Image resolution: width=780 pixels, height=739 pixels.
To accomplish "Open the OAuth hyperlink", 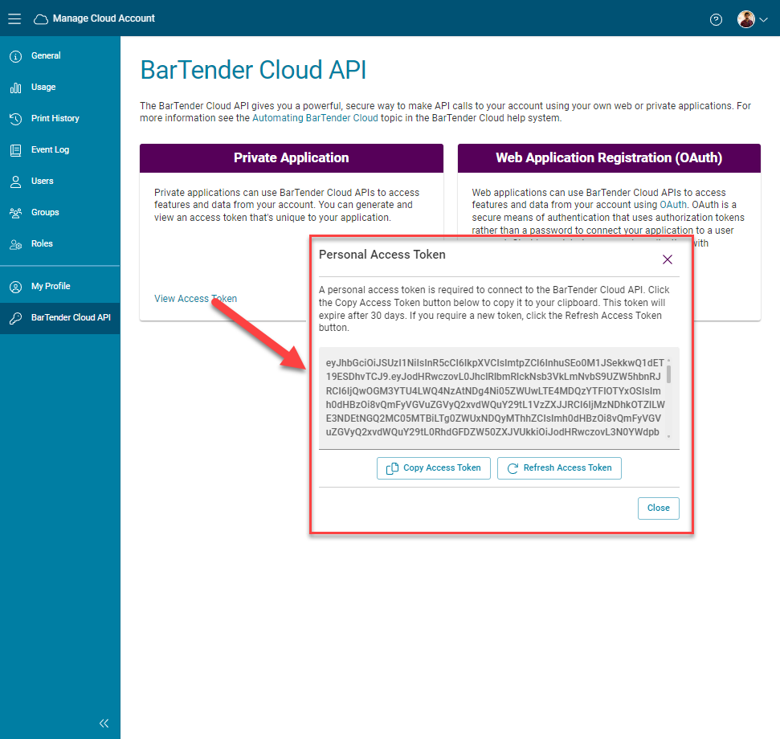I will 673,204.
